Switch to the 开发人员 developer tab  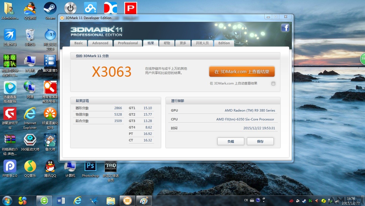click(202, 43)
